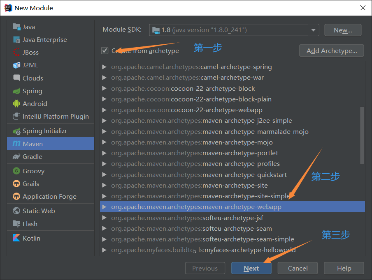Click the Flash folder icon
Image resolution: width=372 pixels, height=280 pixels.
16,224
